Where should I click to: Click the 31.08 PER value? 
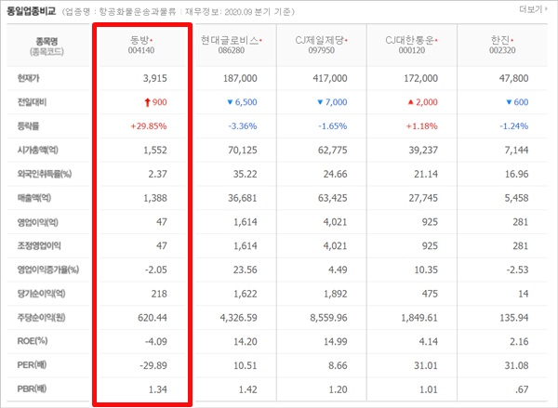click(517, 365)
